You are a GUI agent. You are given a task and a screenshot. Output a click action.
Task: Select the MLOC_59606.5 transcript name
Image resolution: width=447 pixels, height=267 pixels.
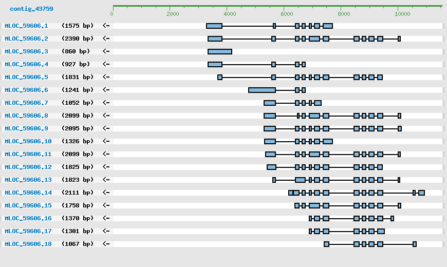point(26,77)
